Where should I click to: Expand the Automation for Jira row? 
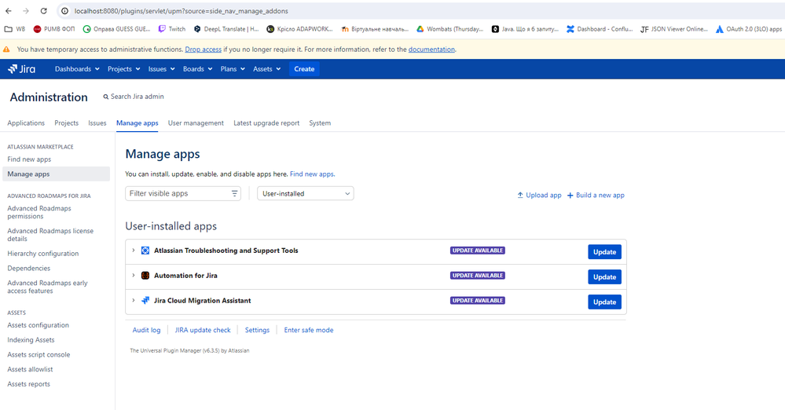click(x=133, y=276)
